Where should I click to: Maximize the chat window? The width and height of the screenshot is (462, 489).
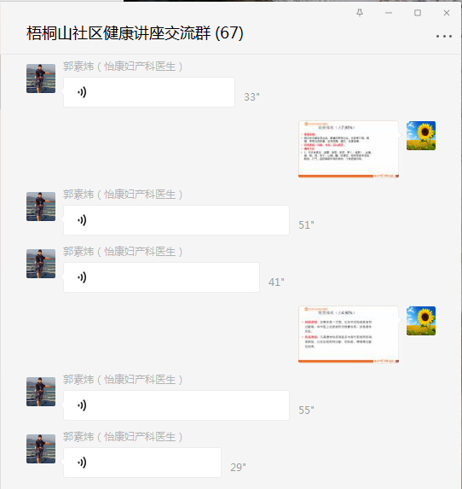coord(418,13)
